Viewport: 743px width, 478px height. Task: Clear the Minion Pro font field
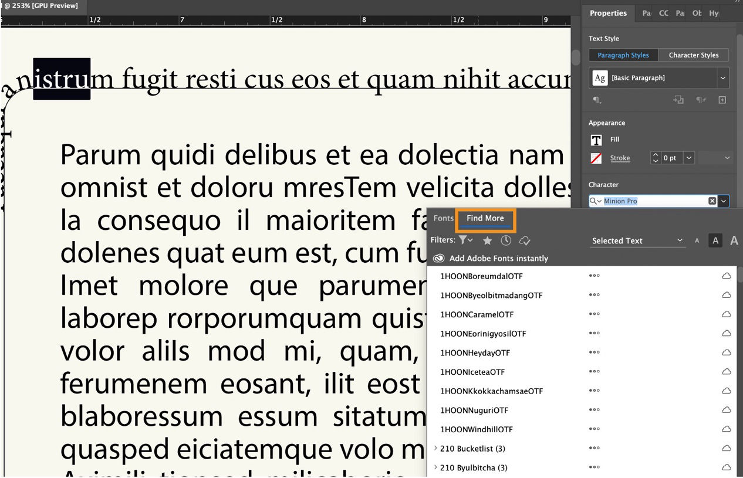pos(712,201)
